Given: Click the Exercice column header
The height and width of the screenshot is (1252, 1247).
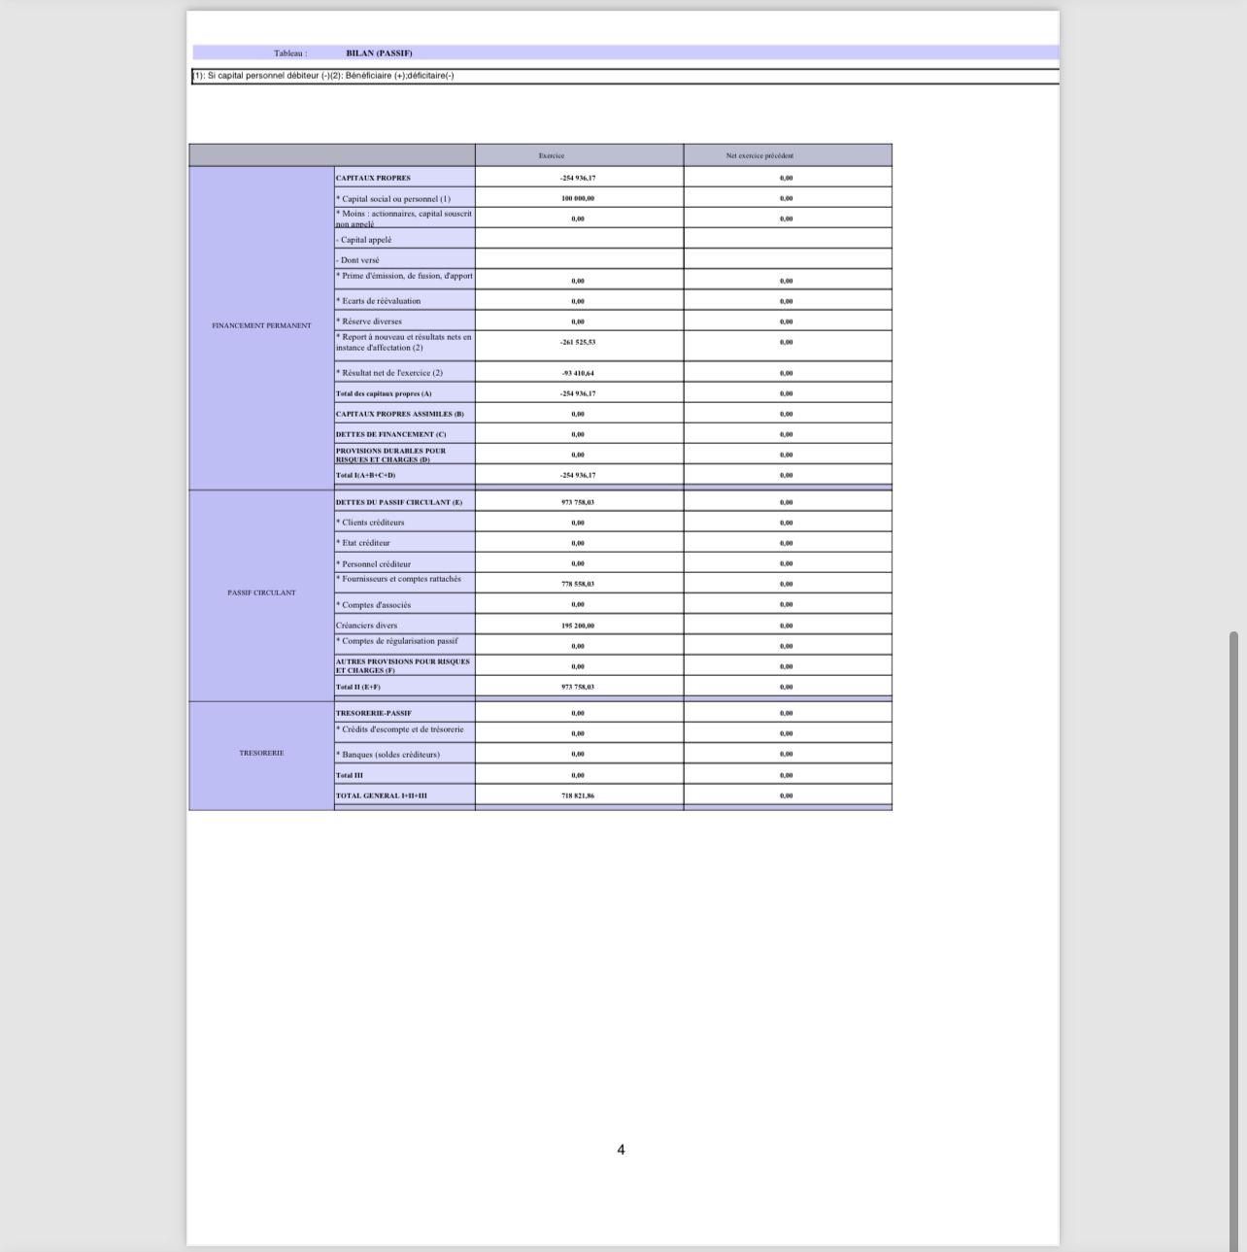Looking at the screenshot, I should [x=552, y=155].
